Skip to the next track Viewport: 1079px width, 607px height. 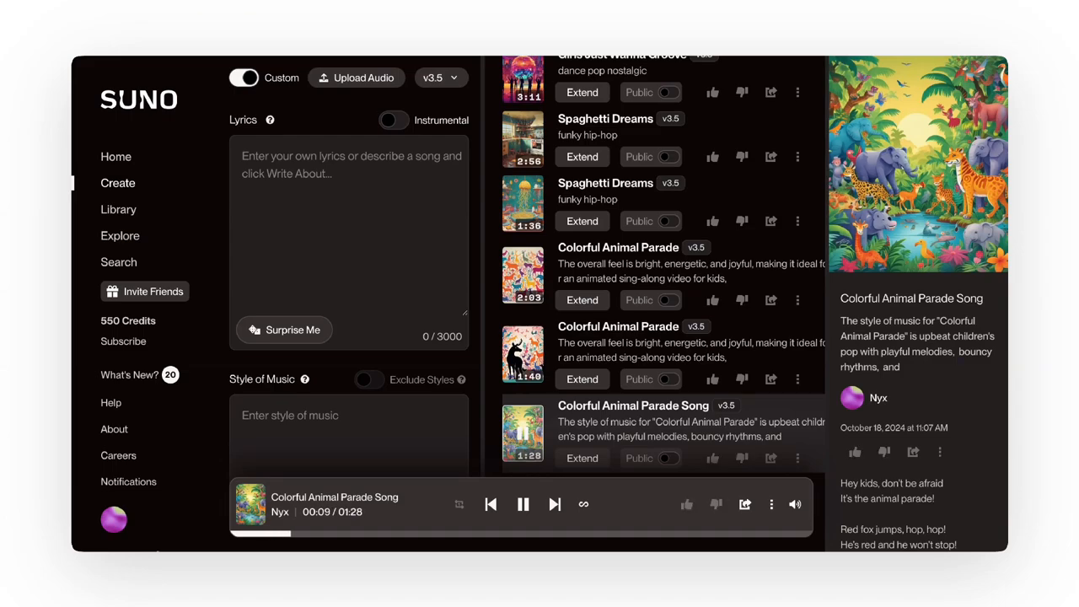[555, 504]
